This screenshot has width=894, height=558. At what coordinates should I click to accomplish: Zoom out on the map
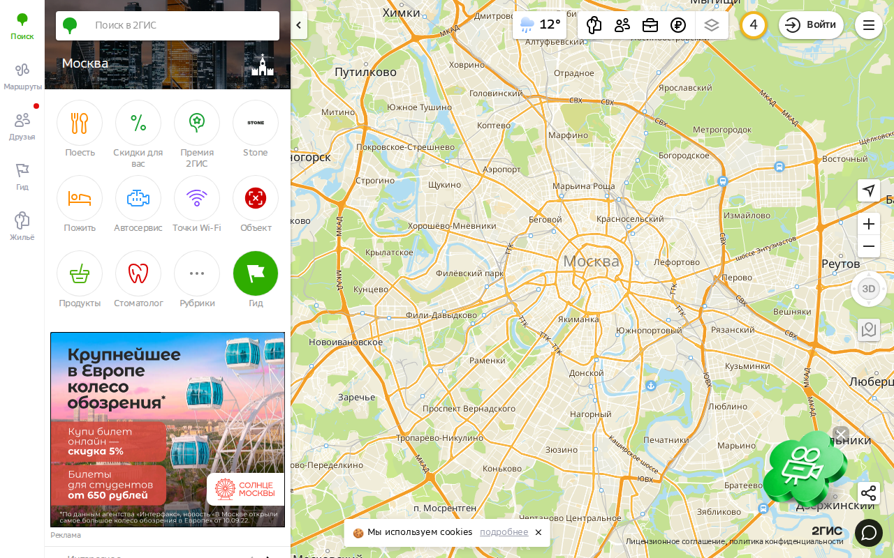[x=869, y=246]
